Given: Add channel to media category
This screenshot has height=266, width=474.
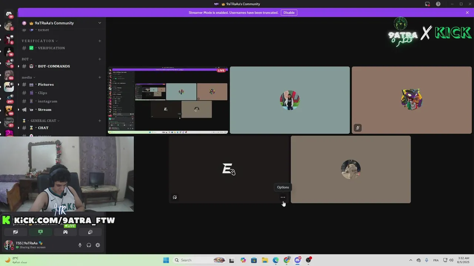Looking at the screenshot, I should click(100, 77).
